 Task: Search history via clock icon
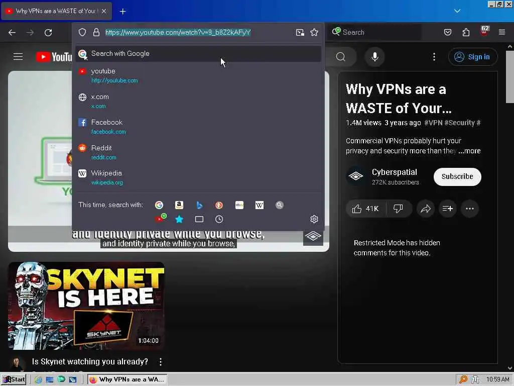[x=219, y=219]
